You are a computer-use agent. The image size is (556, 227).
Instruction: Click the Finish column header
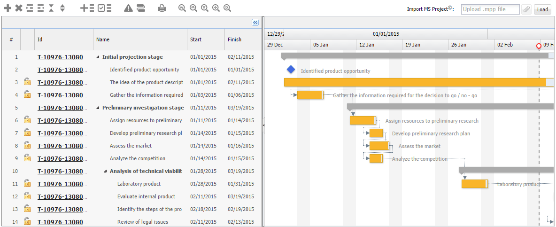[242, 39]
